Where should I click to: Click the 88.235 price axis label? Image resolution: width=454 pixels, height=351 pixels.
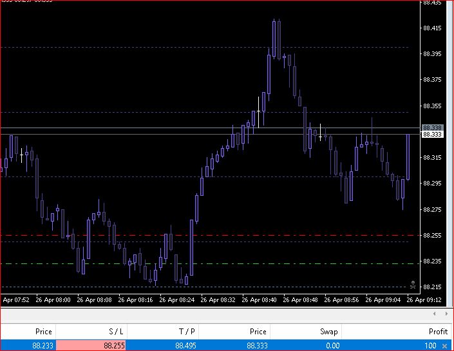click(x=433, y=261)
